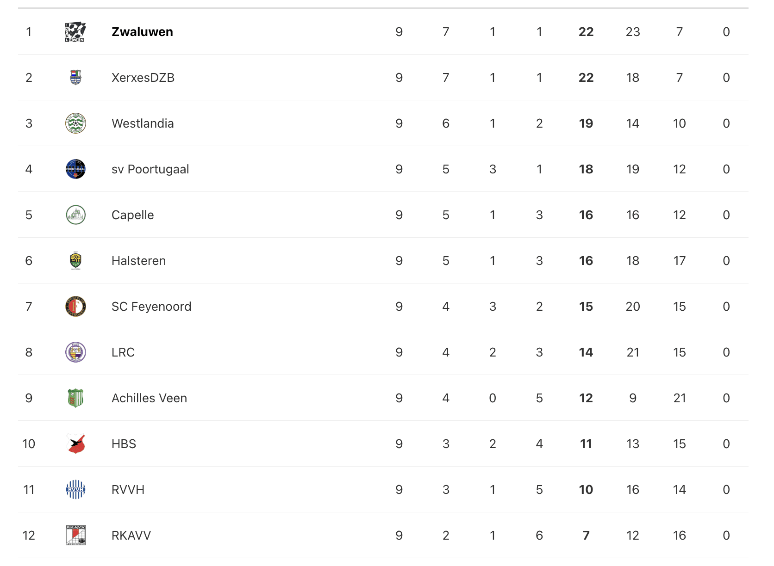774x566 pixels.
Task: Click the LRC club badge
Action: pyautogui.click(x=75, y=352)
